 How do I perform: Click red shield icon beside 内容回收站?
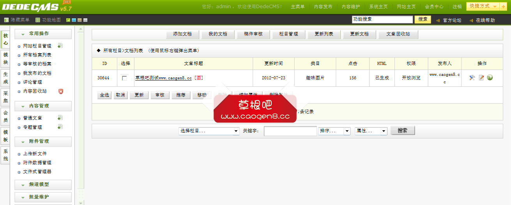pyautogui.click(x=60, y=91)
